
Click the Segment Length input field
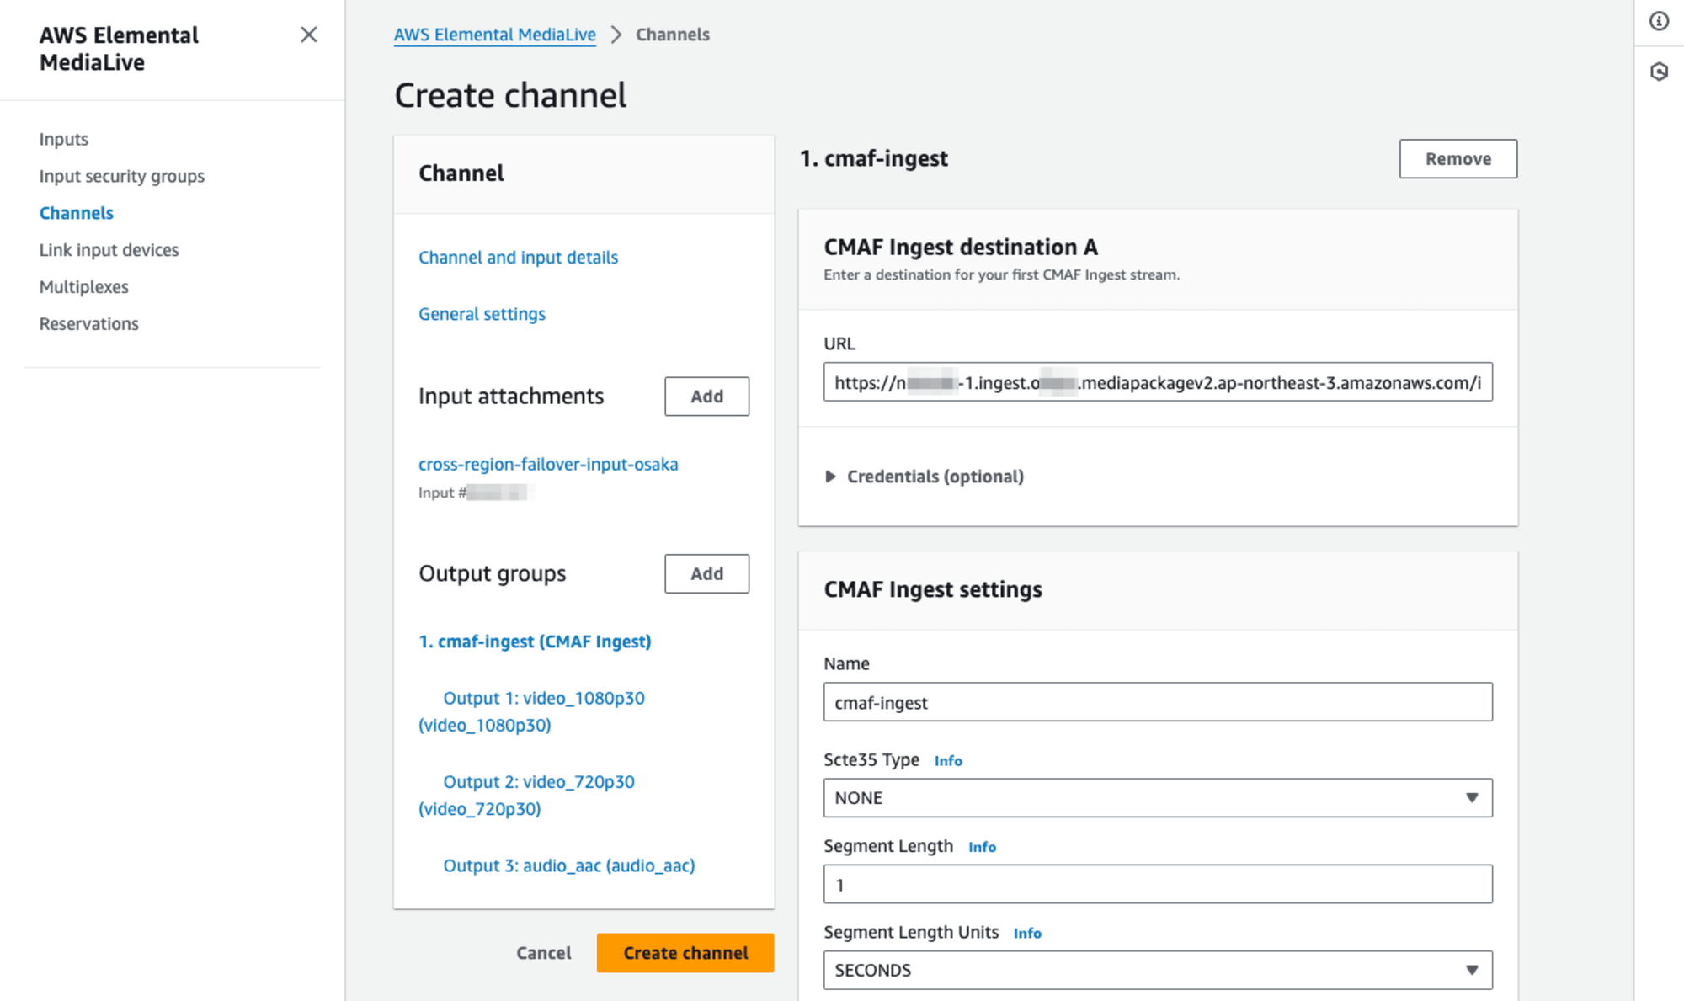coord(1158,885)
